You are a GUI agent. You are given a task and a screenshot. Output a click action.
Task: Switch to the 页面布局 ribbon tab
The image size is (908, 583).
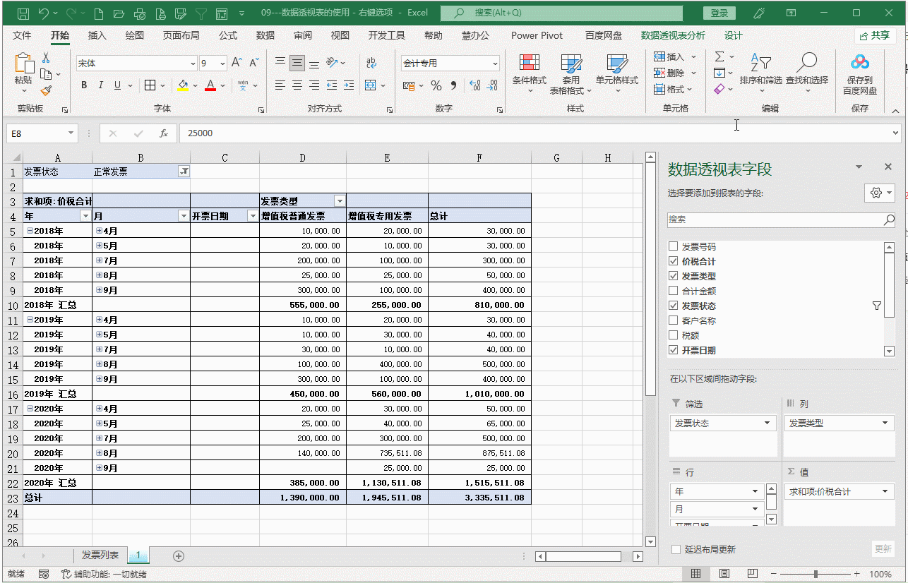pyautogui.click(x=181, y=35)
